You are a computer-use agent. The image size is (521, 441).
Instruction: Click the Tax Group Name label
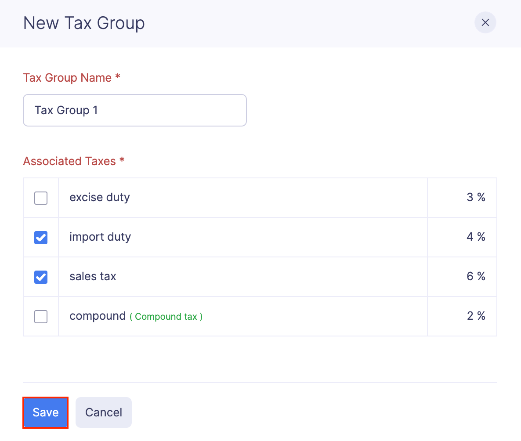point(72,78)
